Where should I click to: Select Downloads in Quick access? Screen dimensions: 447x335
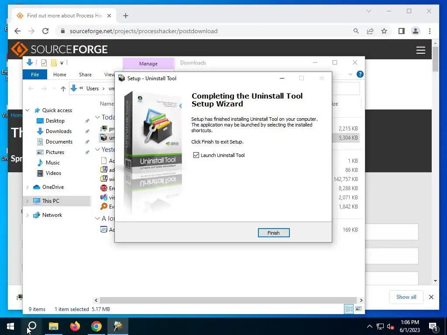[x=58, y=131]
